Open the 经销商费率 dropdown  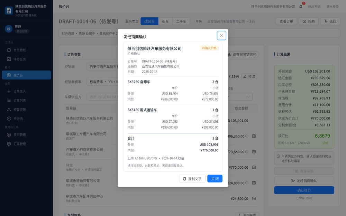click(102, 82)
